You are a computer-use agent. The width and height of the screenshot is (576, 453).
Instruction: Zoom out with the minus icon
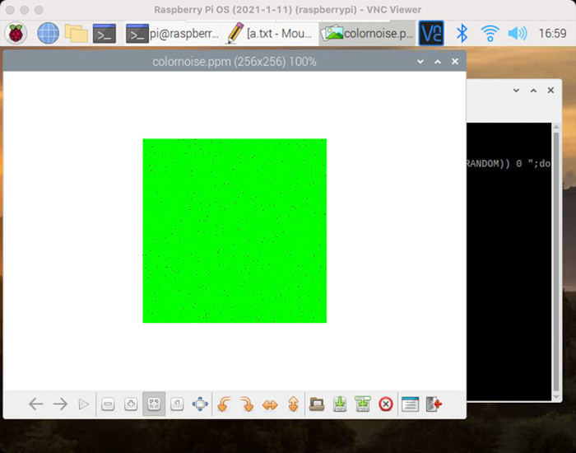click(x=108, y=404)
